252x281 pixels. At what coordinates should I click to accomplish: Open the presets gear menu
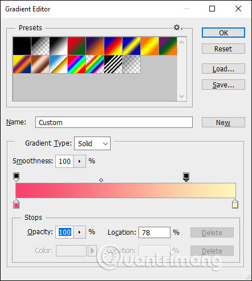point(178,27)
